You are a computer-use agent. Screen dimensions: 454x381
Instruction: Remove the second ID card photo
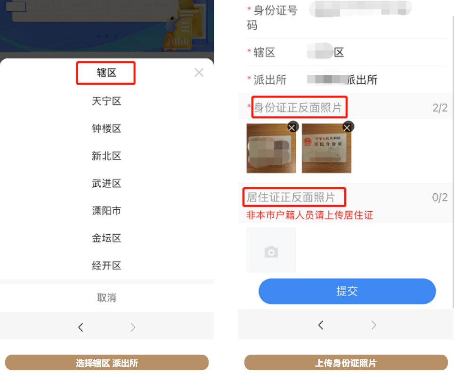[348, 127]
